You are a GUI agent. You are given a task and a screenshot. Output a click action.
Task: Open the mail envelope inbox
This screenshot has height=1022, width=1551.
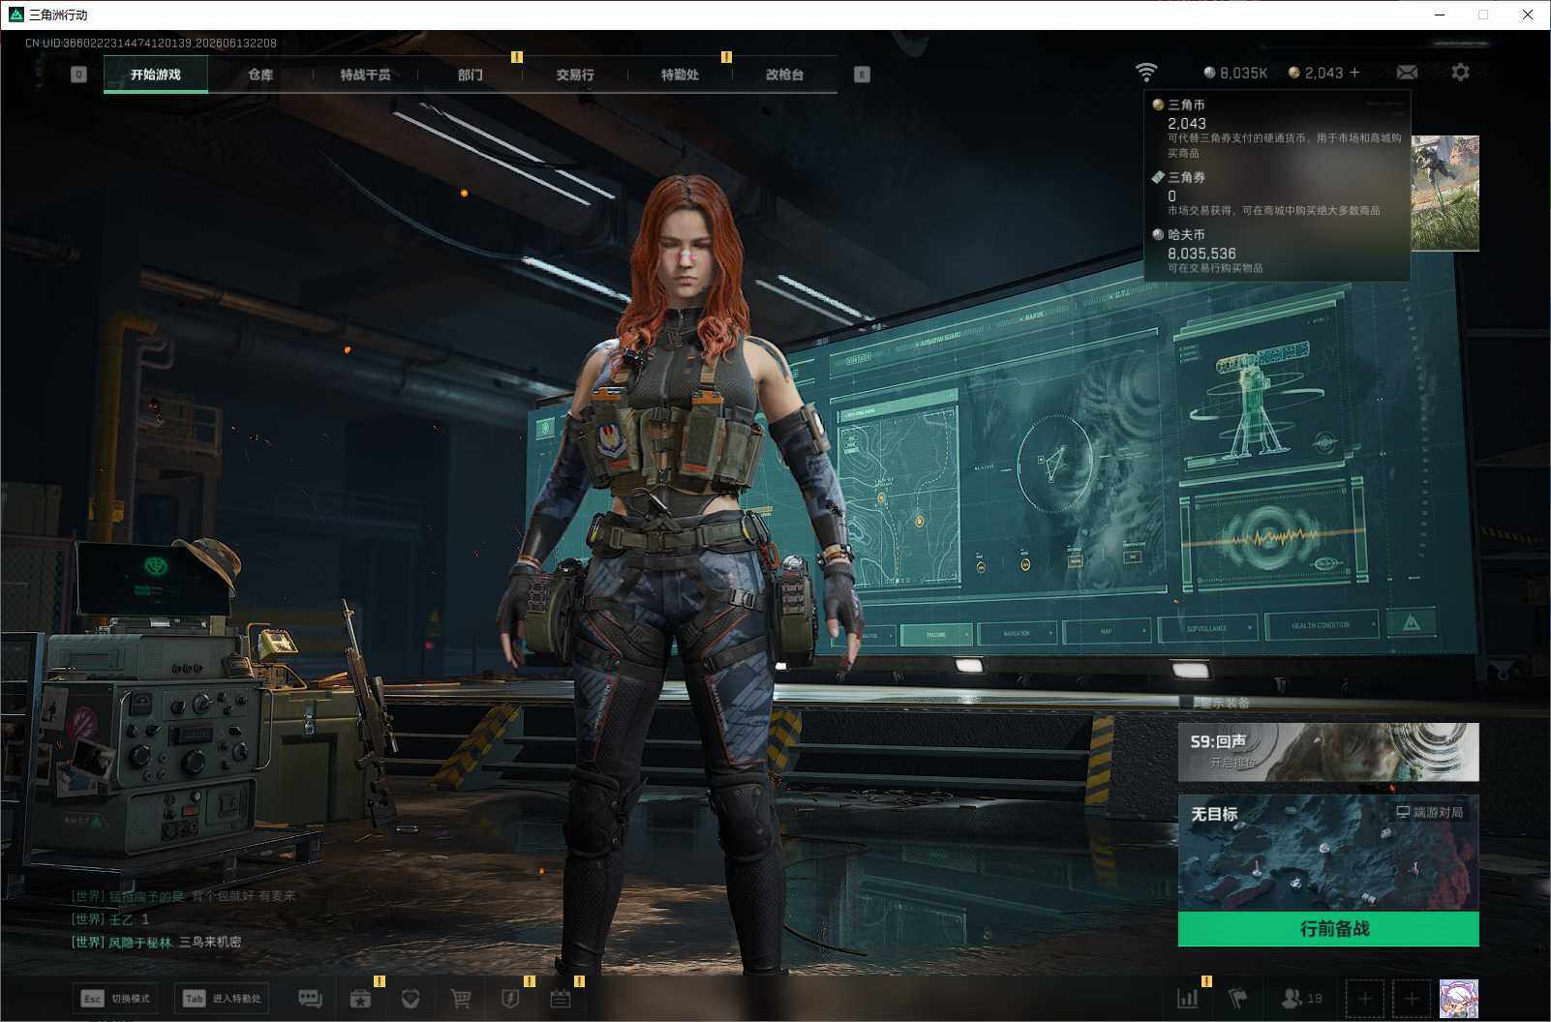pyautogui.click(x=1407, y=73)
